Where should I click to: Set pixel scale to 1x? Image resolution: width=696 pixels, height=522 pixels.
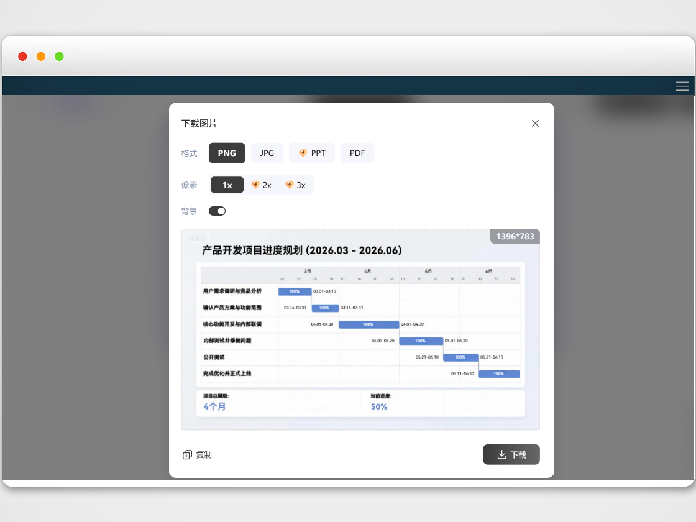coord(227,185)
